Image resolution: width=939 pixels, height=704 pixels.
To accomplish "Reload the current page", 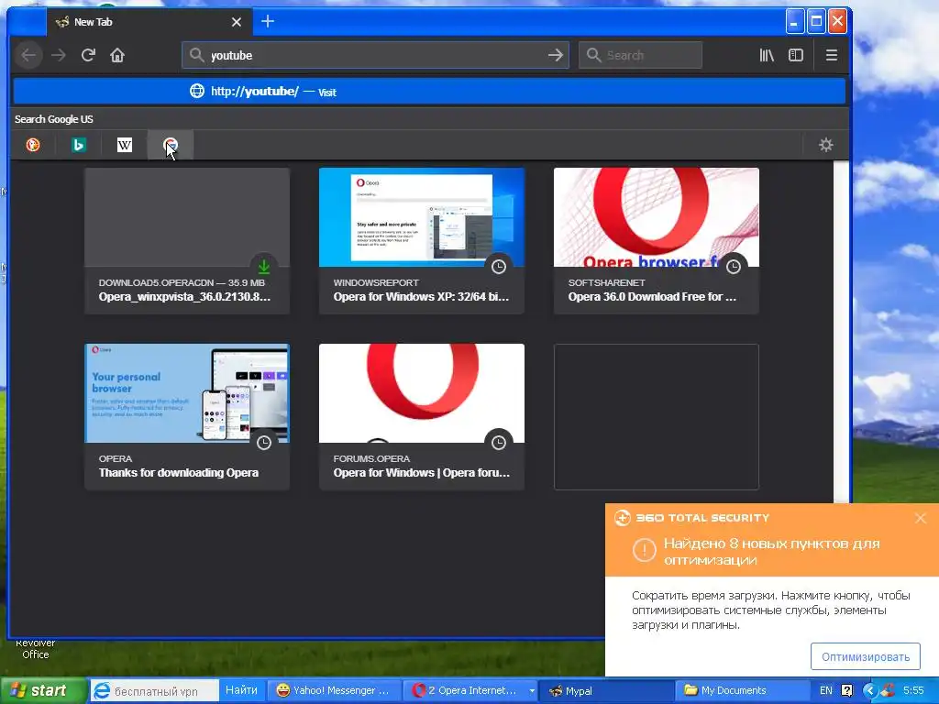I will click(x=88, y=55).
